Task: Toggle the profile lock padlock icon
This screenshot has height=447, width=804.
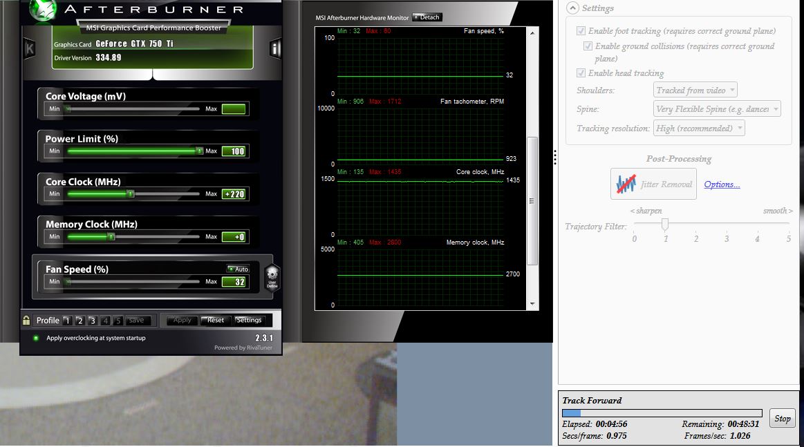Action: click(26, 321)
